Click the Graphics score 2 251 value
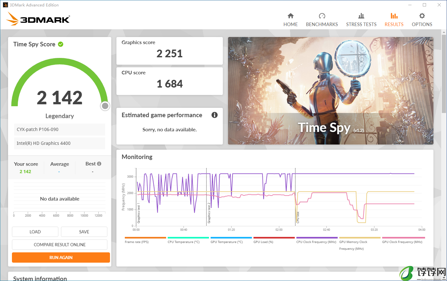Image resolution: width=447 pixels, height=281 pixels. (x=170, y=53)
